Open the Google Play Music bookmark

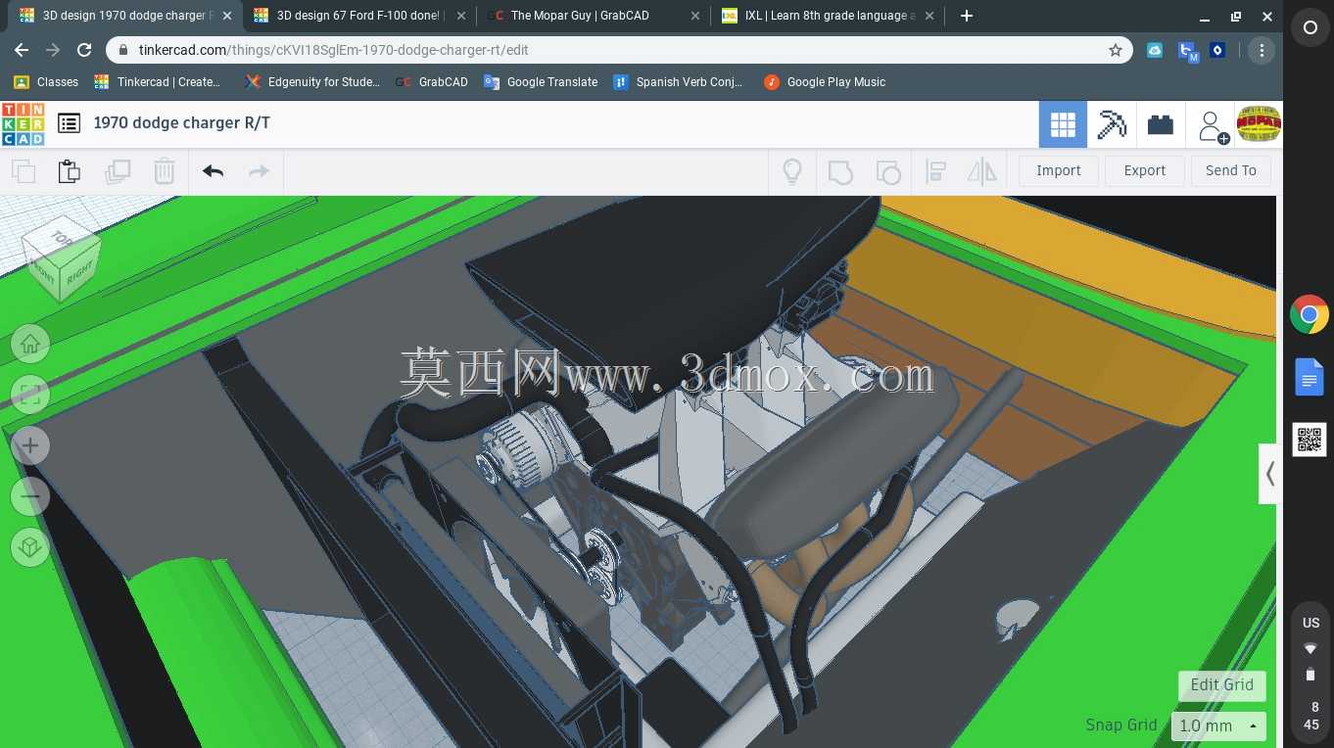pos(825,82)
